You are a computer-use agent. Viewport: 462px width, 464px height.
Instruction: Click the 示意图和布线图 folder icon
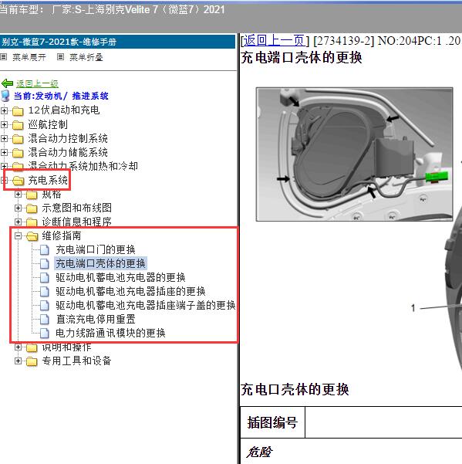(x=32, y=208)
